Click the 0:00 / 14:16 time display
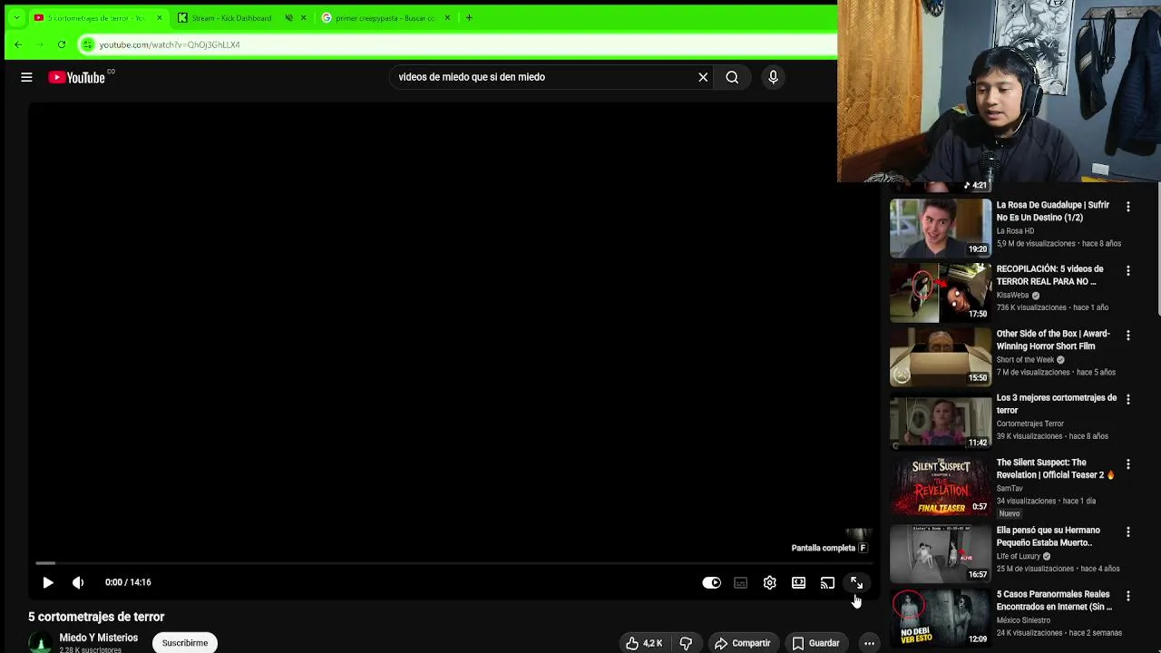Viewport: 1161px width, 653px height. (x=128, y=583)
